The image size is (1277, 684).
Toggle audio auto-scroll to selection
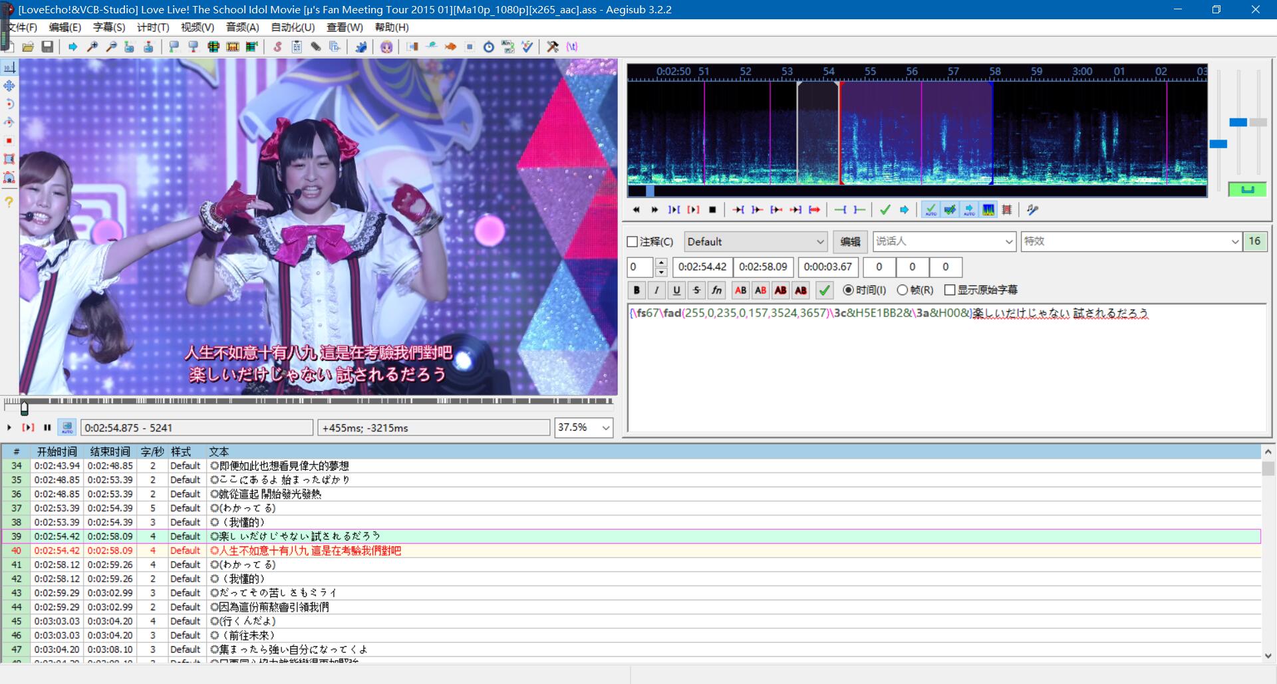pyautogui.click(x=969, y=209)
